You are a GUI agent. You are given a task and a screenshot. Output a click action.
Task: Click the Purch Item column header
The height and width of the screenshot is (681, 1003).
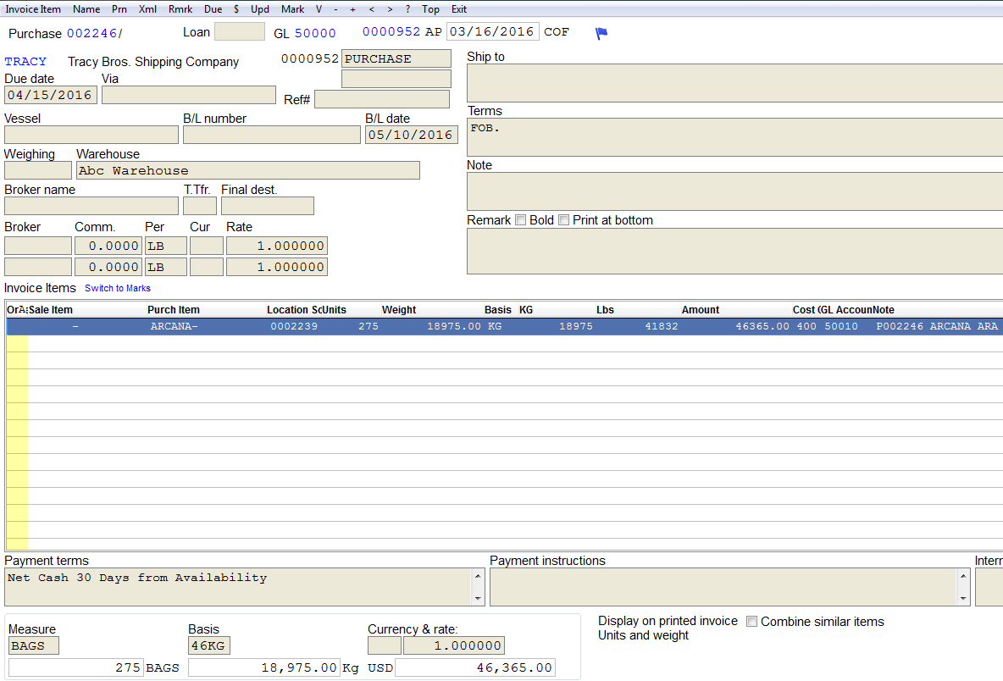pos(174,309)
